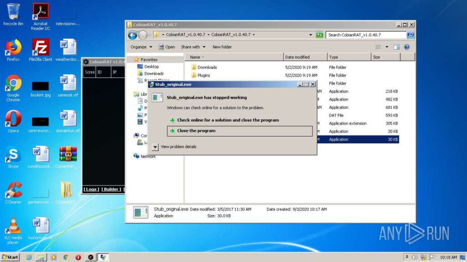Open Google Chrome desktop shortcut

click(13, 88)
